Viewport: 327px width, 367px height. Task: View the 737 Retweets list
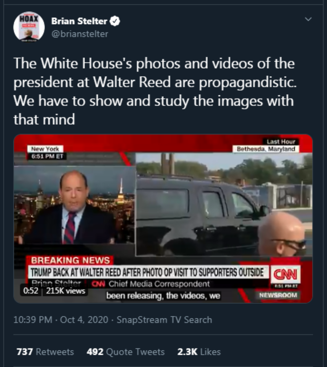tap(45, 352)
